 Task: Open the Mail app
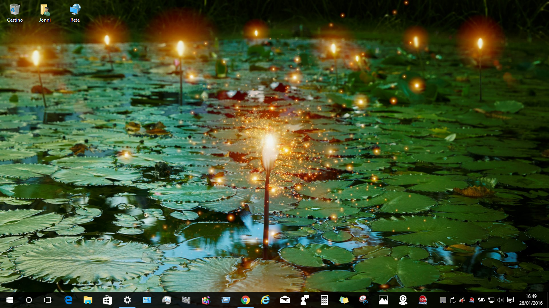pos(284,300)
